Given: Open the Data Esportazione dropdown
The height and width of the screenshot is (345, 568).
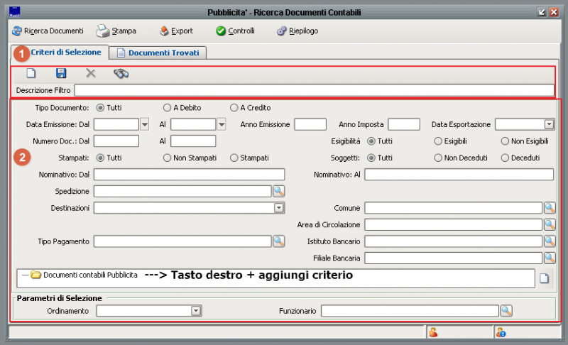Looking at the screenshot, I should point(549,124).
